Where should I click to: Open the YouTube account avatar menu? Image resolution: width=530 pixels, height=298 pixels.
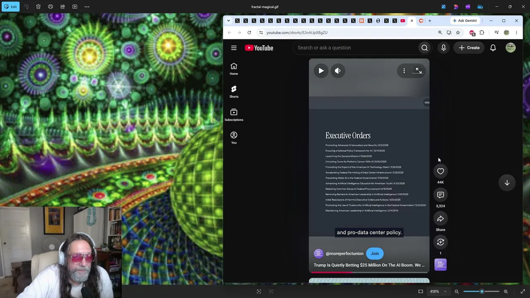click(511, 48)
